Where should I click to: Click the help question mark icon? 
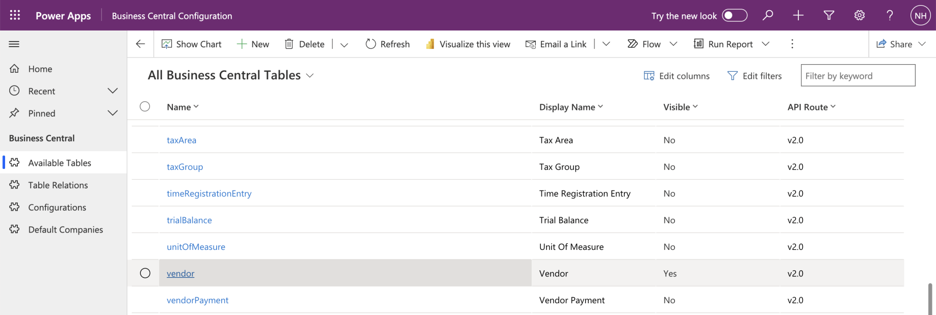[890, 15]
